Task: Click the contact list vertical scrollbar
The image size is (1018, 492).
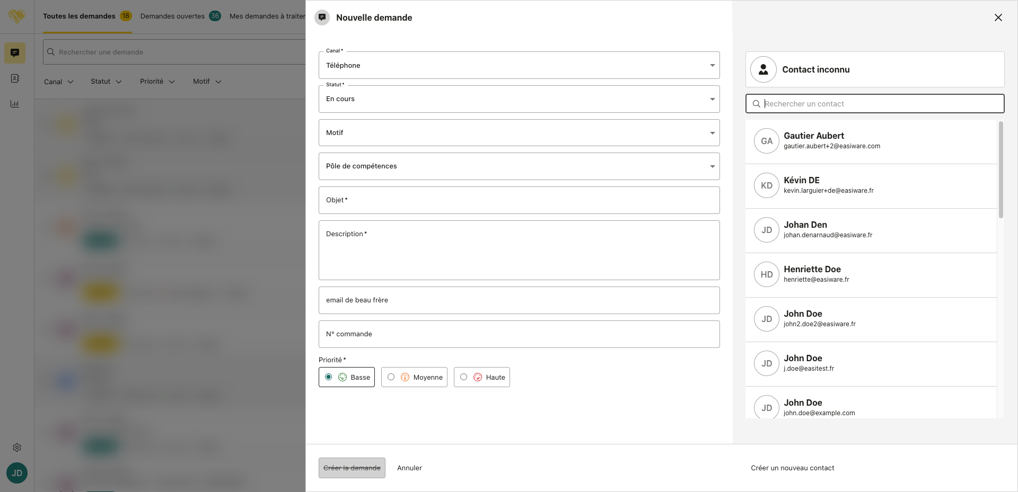Action: [1001, 169]
